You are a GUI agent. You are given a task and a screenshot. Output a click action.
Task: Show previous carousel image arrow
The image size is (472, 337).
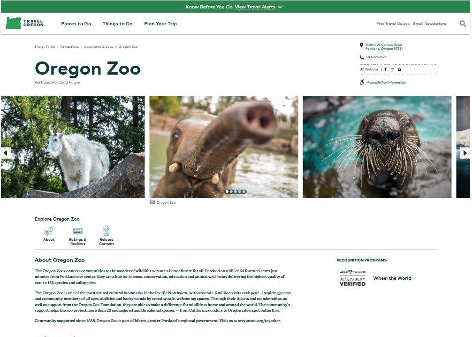pos(6,153)
